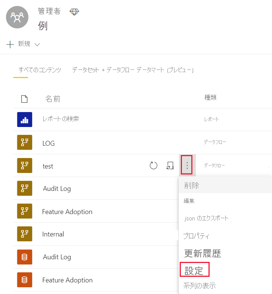This screenshot has width=272, height=294.
Task: Click the file icon in the column header
Action: [24, 99]
